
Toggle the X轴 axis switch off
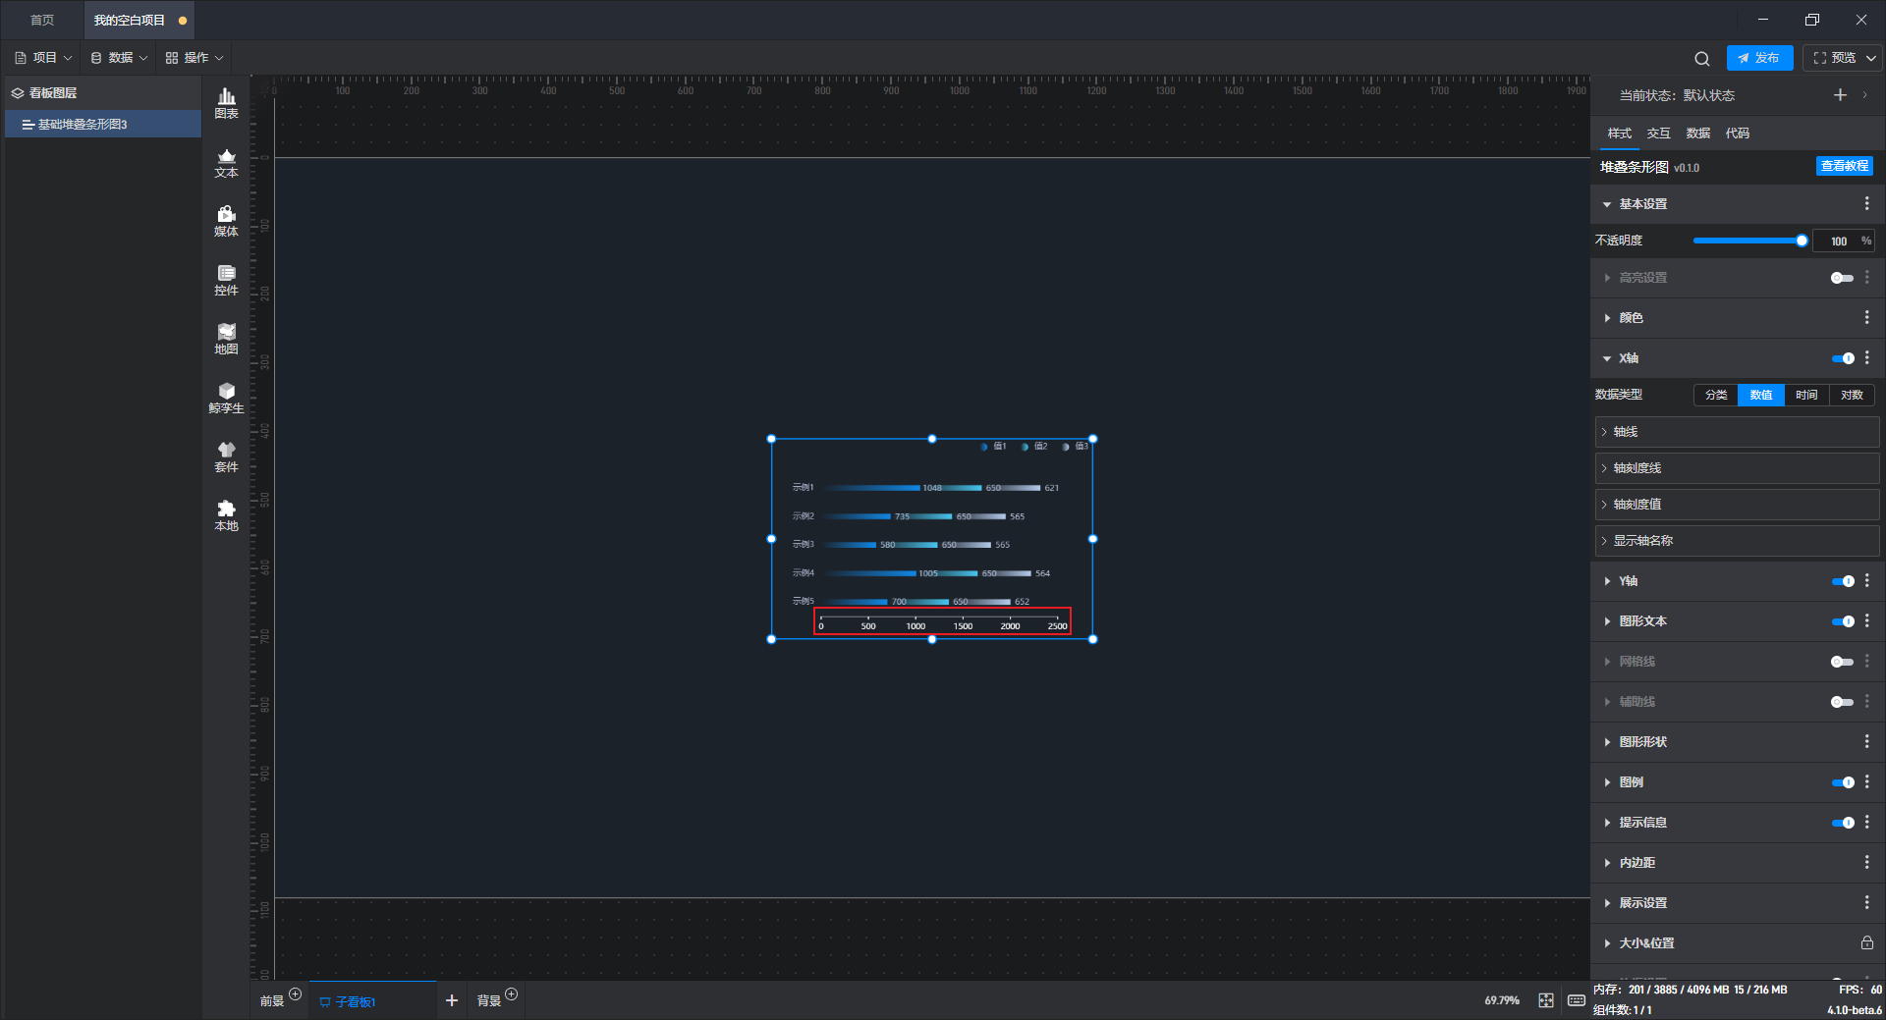(x=1843, y=358)
